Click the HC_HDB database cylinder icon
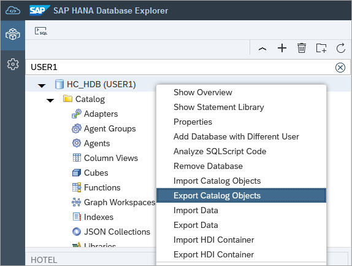 coord(59,84)
